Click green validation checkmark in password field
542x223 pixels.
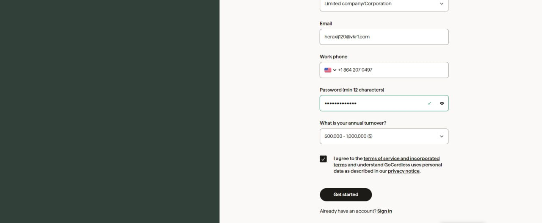[429, 103]
